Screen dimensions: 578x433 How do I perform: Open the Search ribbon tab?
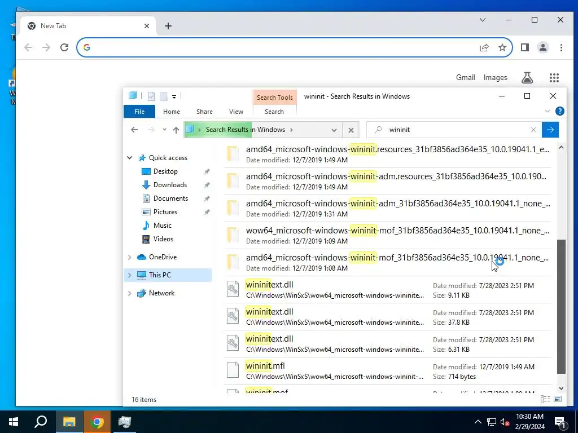coord(274,112)
